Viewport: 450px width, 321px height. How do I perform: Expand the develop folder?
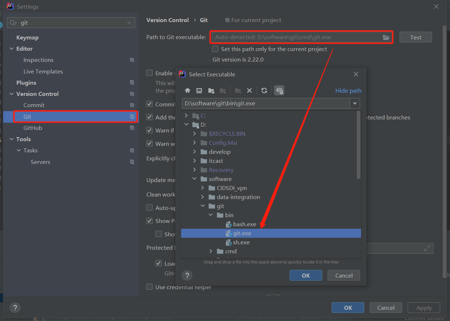click(x=194, y=152)
